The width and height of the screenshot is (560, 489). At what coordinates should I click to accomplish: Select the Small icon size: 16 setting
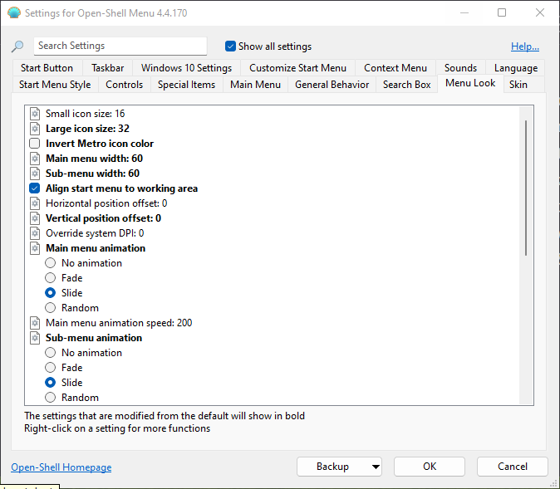click(x=85, y=114)
